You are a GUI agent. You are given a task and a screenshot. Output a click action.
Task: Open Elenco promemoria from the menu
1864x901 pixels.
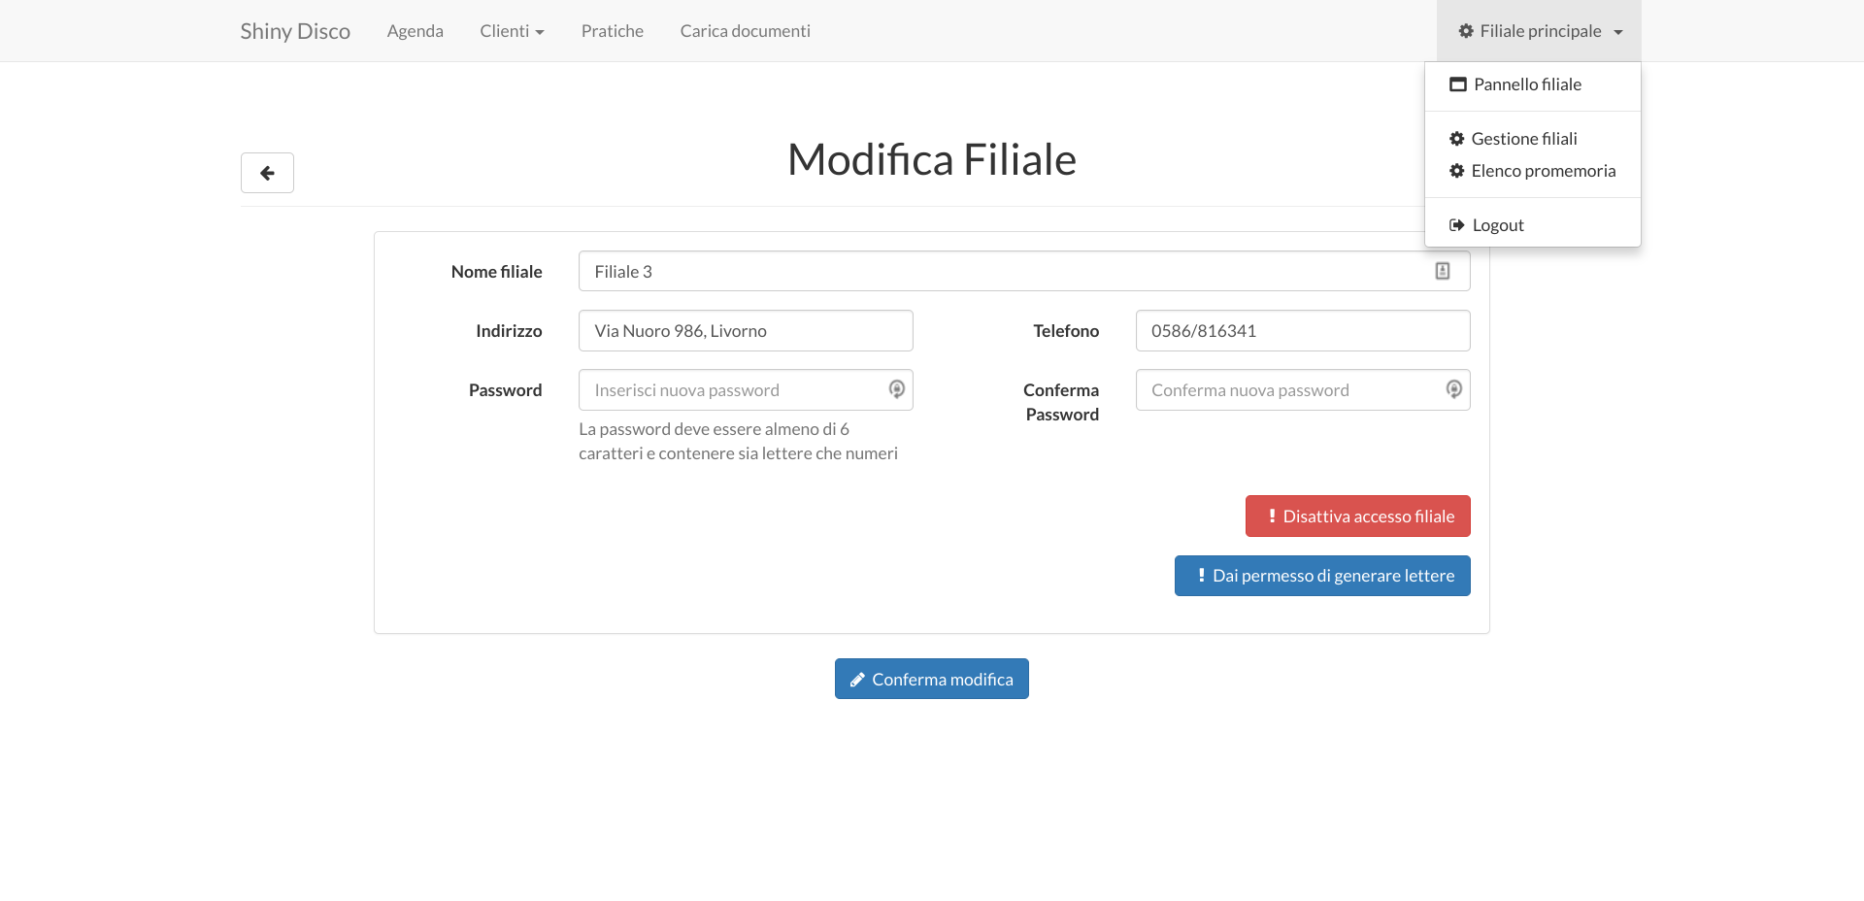point(1532,171)
